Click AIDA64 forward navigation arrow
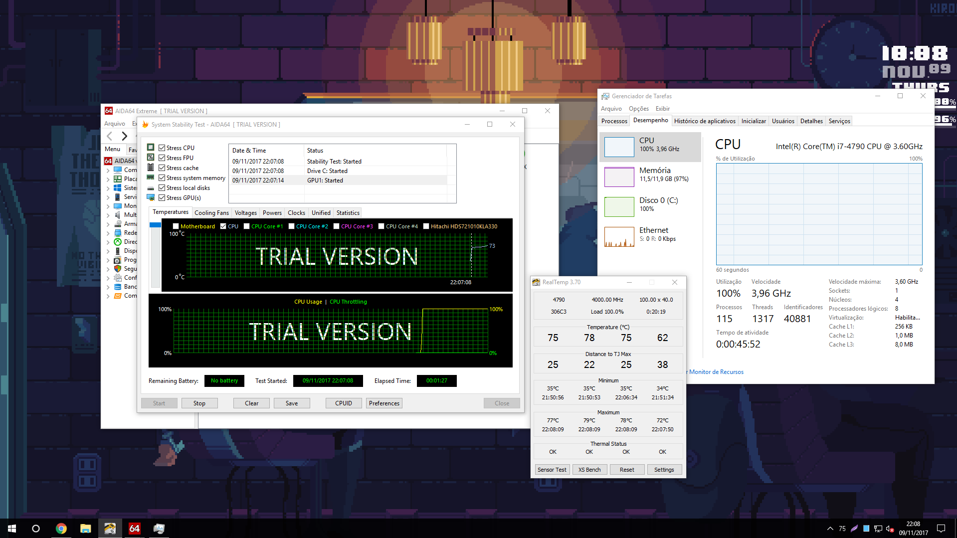 (125, 136)
